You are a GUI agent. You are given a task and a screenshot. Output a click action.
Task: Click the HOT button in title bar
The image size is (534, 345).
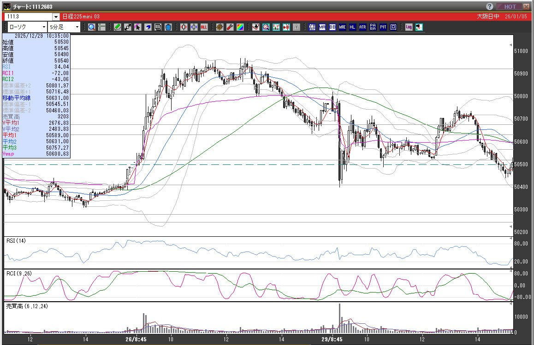point(510,6)
